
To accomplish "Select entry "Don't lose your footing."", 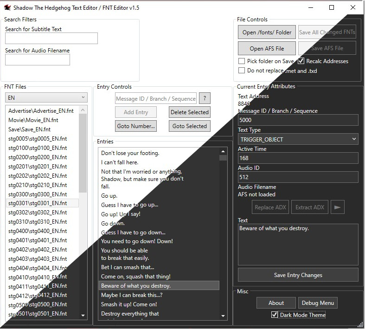I will (x=159, y=153).
